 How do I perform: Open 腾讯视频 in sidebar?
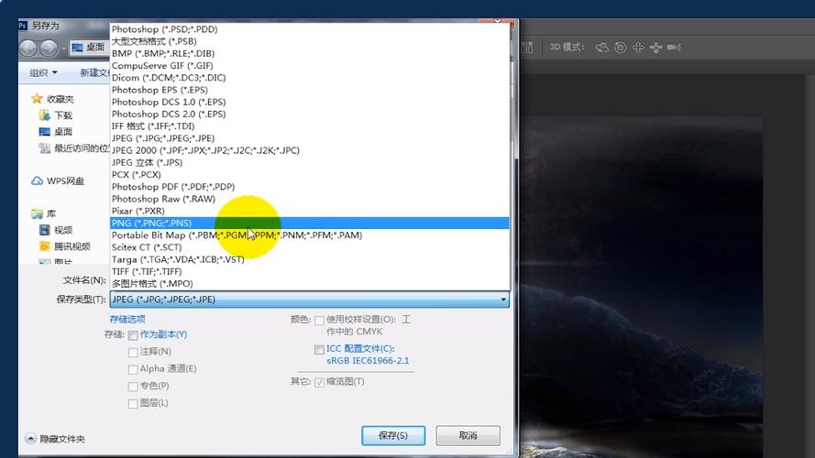click(x=65, y=246)
